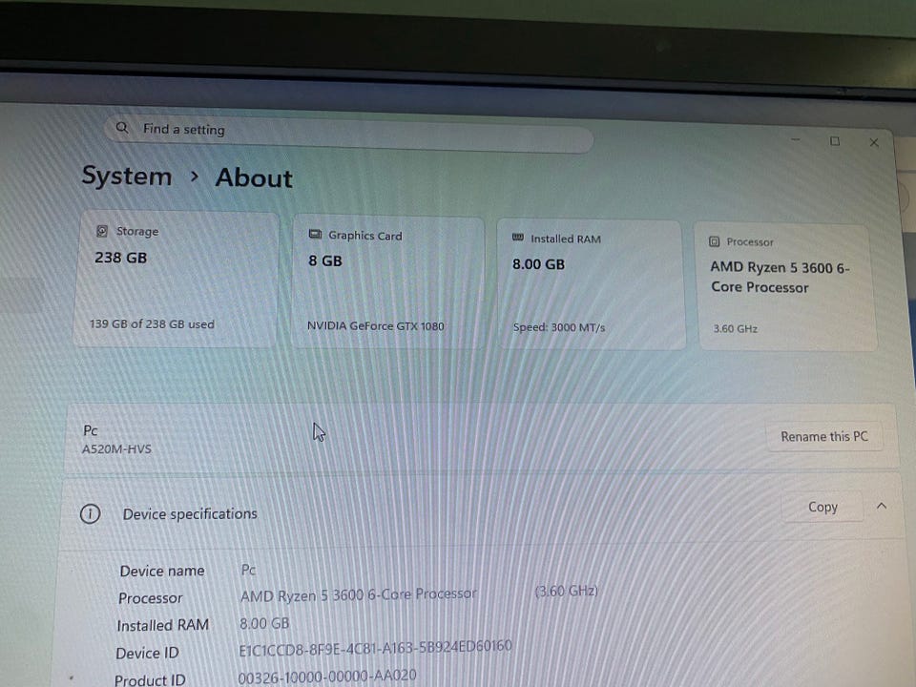
Task: Click the Device ID label
Action: (147, 653)
